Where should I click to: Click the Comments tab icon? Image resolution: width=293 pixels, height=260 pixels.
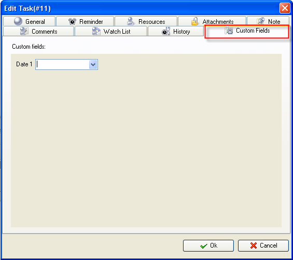coord(24,31)
